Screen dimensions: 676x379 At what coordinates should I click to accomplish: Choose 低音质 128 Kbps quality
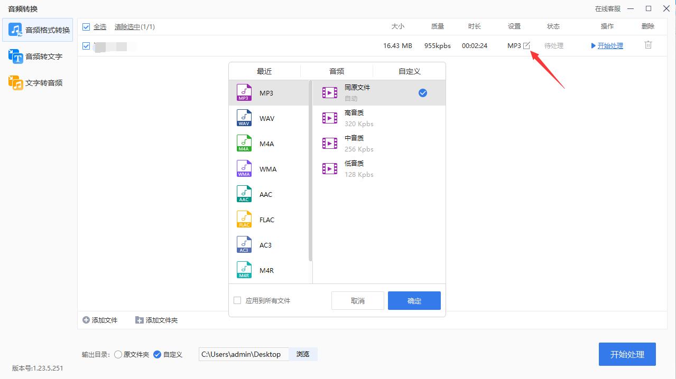(353, 168)
